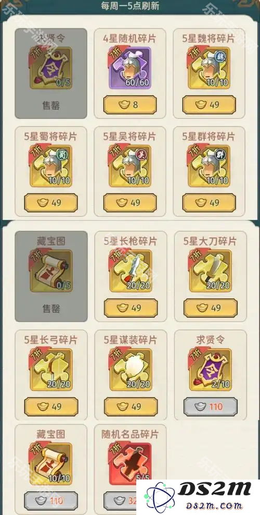Screen dimensions: 260x515
Task: Open the red 随机名品碎片 icon
Action: (131, 464)
